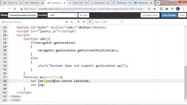Click 'var lng=' on line 39

(38, 85)
